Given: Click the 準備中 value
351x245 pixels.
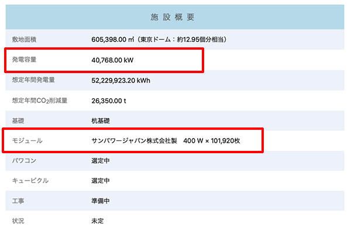Looking at the screenshot, I should pyautogui.click(x=101, y=201).
